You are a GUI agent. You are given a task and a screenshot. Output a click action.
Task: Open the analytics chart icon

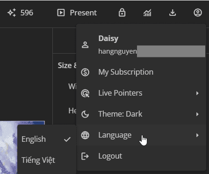coord(147,13)
